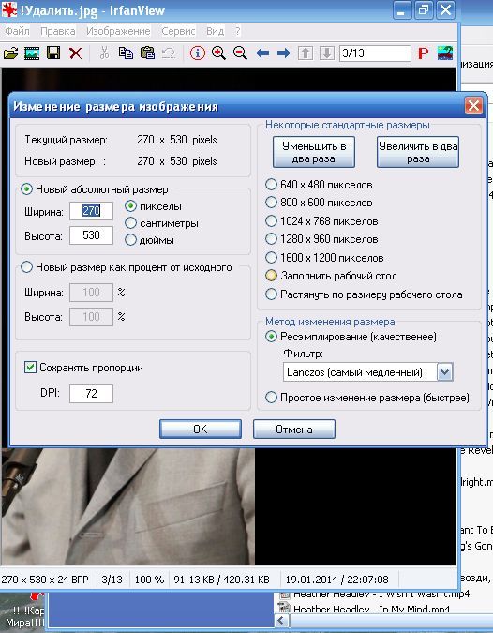
Task: Click the slideshow filmstrip icon
Action: [32, 53]
